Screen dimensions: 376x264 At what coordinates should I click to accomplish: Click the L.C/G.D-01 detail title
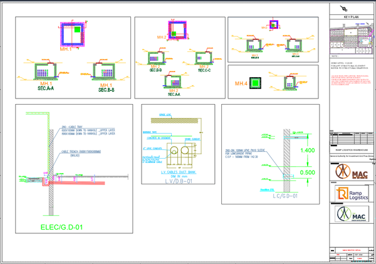pos(285,196)
